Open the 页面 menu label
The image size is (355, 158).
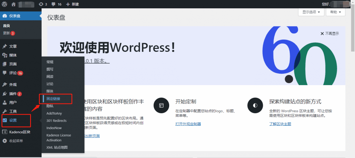[13, 64]
